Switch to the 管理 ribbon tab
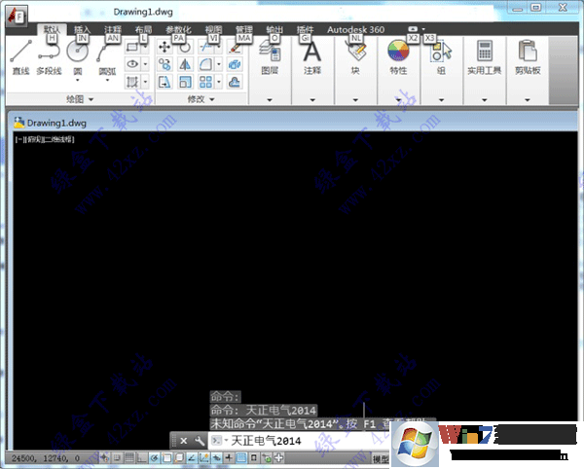 pyautogui.click(x=244, y=29)
